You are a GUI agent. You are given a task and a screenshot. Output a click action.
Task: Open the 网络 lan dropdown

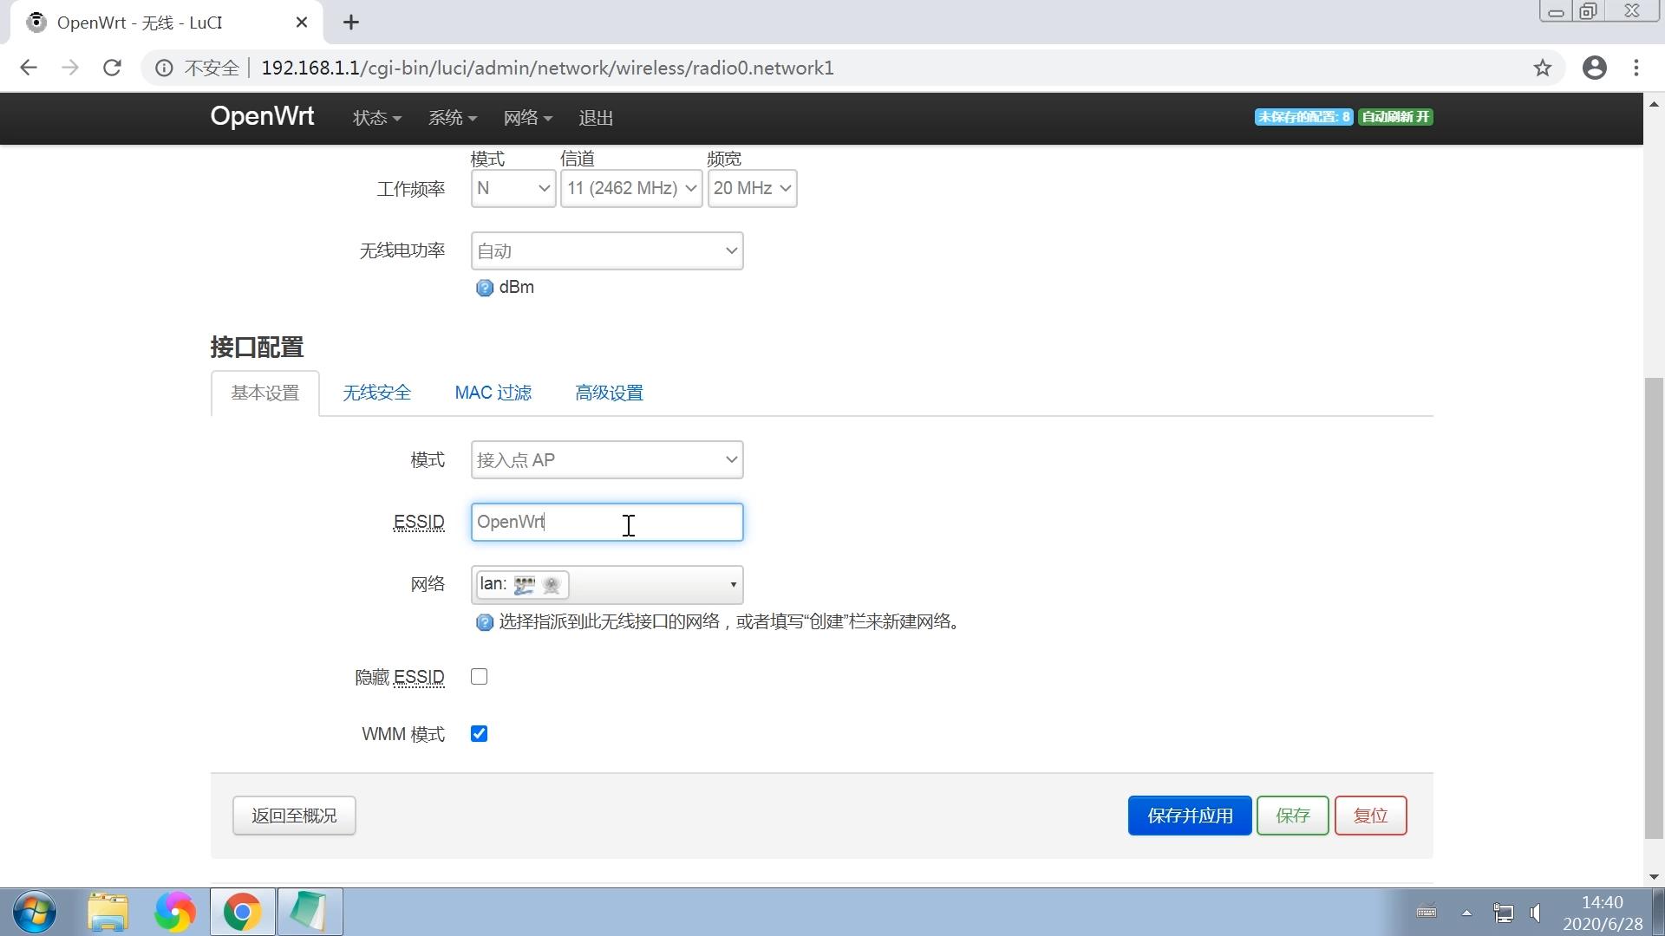pos(607,585)
